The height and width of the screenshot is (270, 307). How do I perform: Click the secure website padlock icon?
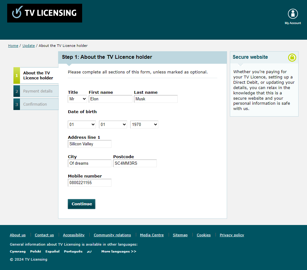pyautogui.click(x=292, y=57)
